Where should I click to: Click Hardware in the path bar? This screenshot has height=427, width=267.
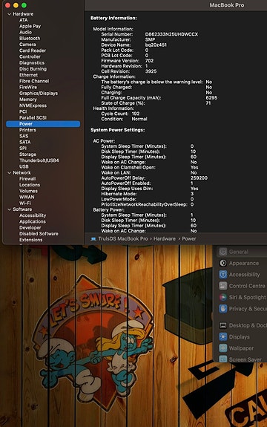(165, 239)
